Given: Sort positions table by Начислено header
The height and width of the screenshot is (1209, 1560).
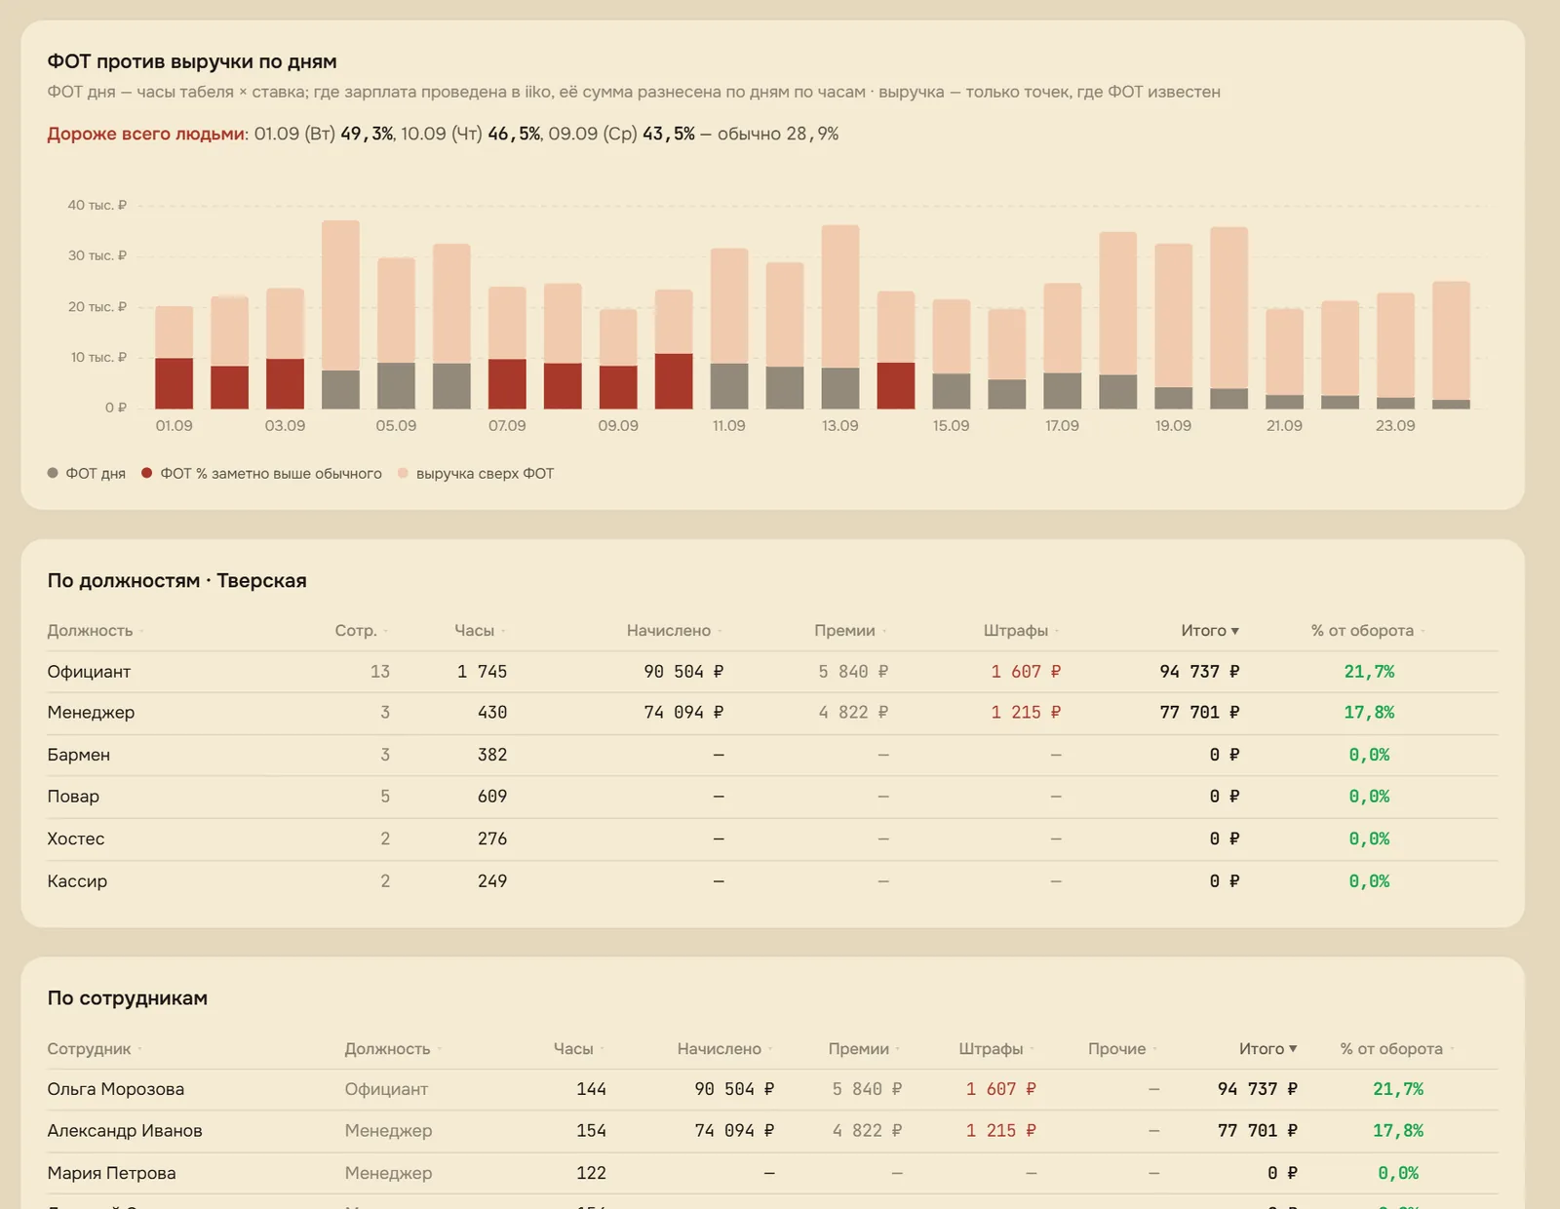Looking at the screenshot, I should (x=674, y=631).
